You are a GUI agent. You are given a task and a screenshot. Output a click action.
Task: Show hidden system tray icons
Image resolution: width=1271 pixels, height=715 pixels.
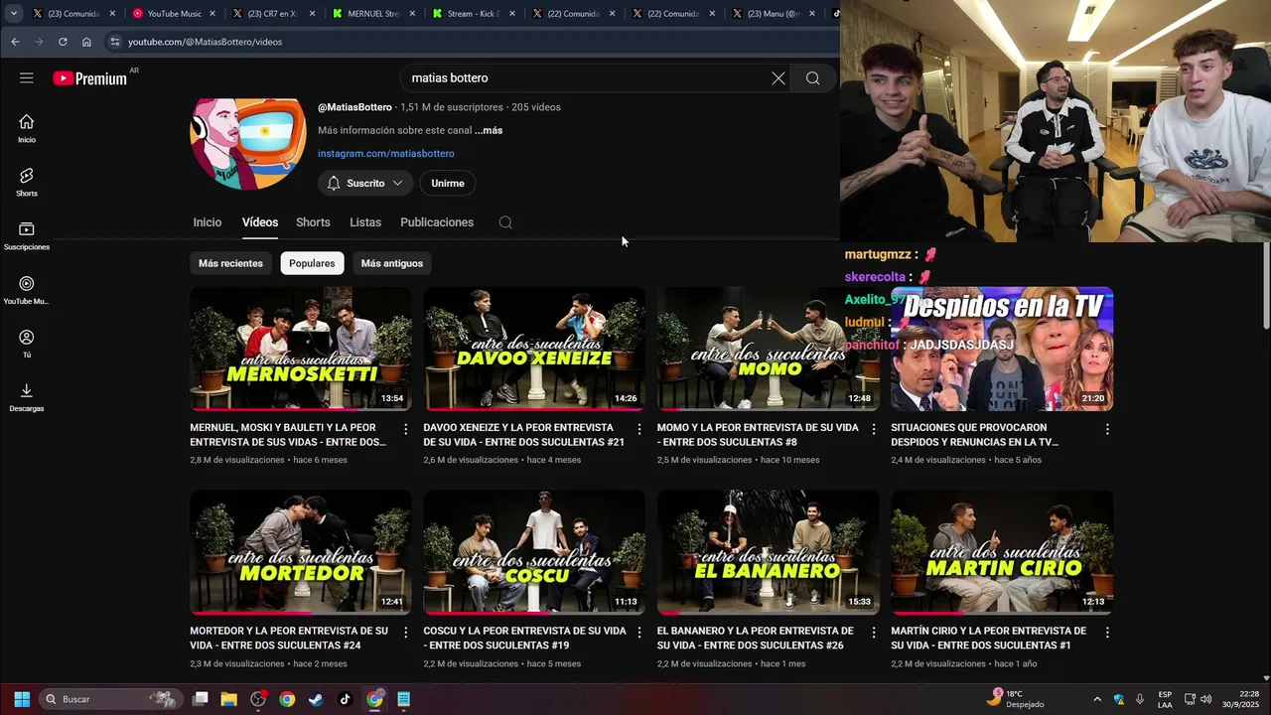[1097, 699]
